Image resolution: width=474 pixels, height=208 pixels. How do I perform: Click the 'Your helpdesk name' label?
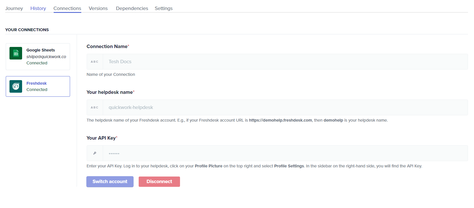tap(110, 92)
